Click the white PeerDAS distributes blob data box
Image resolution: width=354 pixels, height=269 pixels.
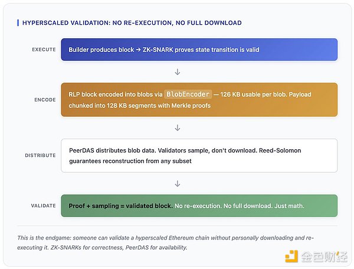point(199,156)
